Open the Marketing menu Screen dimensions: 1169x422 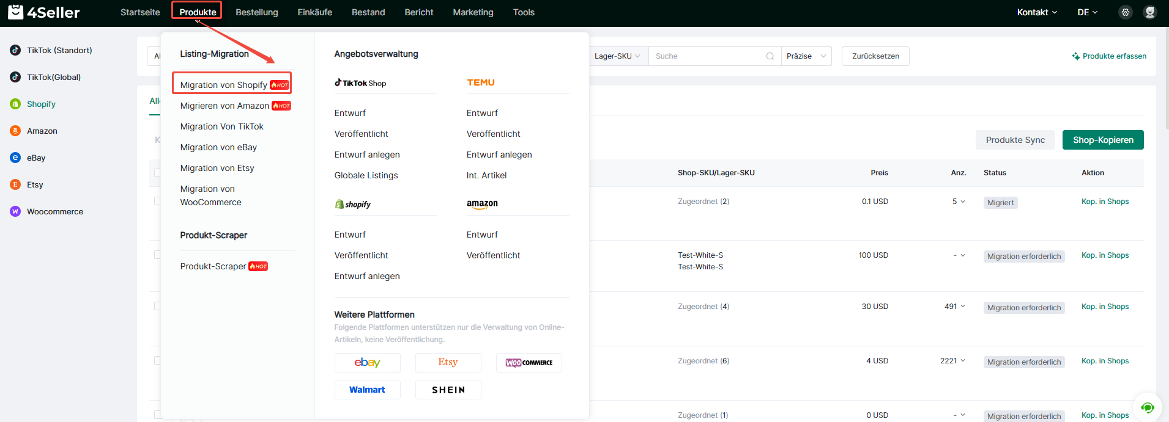tap(473, 12)
